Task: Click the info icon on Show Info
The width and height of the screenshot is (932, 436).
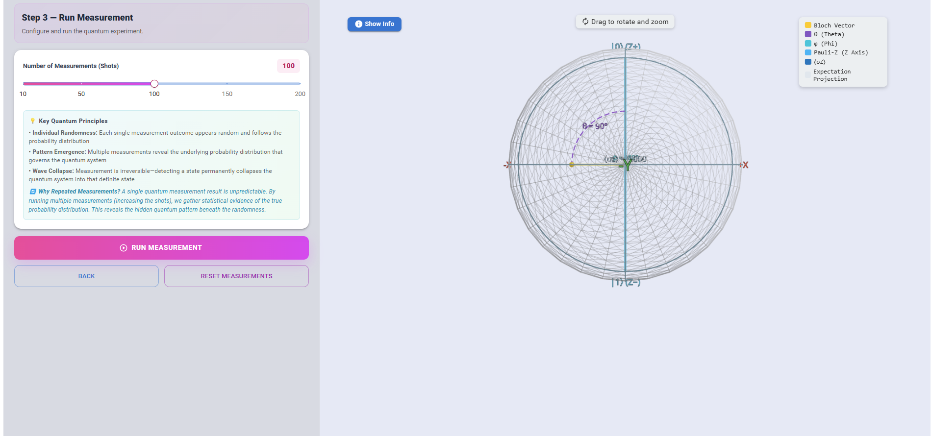Action: (x=358, y=24)
